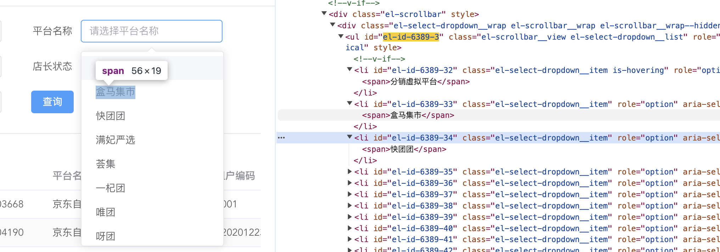Open the ellipsis actions beside li el-id-6389-34
Image resolution: width=720 pixels, height=252 pixels.
[x=281, y=138]
